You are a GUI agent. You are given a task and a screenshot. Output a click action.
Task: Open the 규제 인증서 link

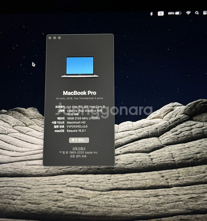[x=79, y=148]
